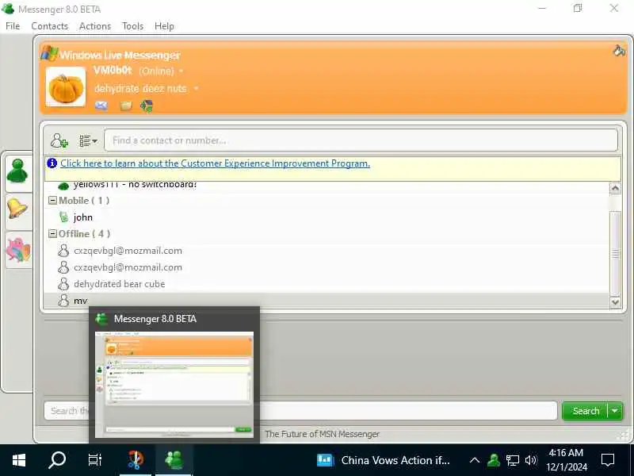The image size is (634, 476).
Task: Click contact list scrollbar up arrow
Action: click(x=615, y=188)
